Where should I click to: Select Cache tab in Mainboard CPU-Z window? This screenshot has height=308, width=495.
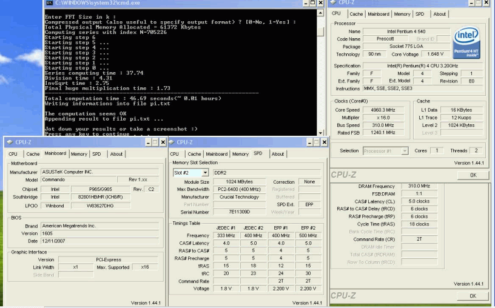click(x=33, y=154)
